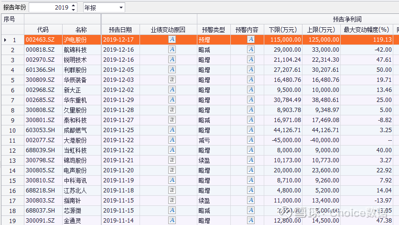
Task: Select stock name 久量股份
Action: (x=75, y=110)
